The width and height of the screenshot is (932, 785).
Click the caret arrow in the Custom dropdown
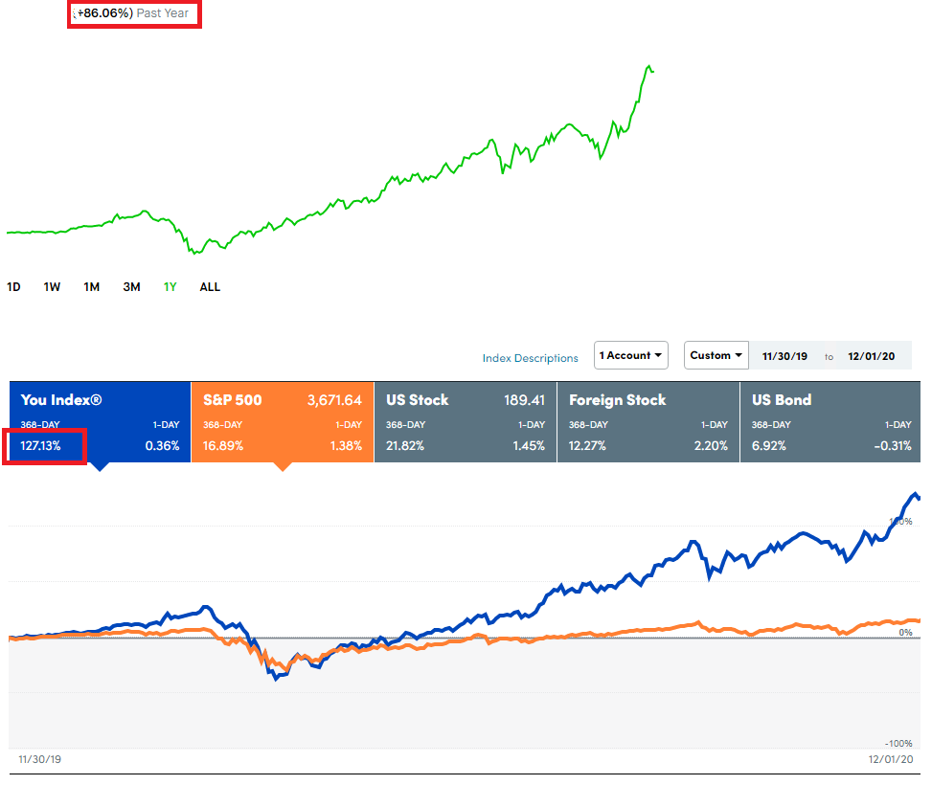(739, 355)
